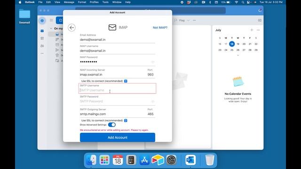Click the SMTP Outgoing Server field

pos(112,114)
